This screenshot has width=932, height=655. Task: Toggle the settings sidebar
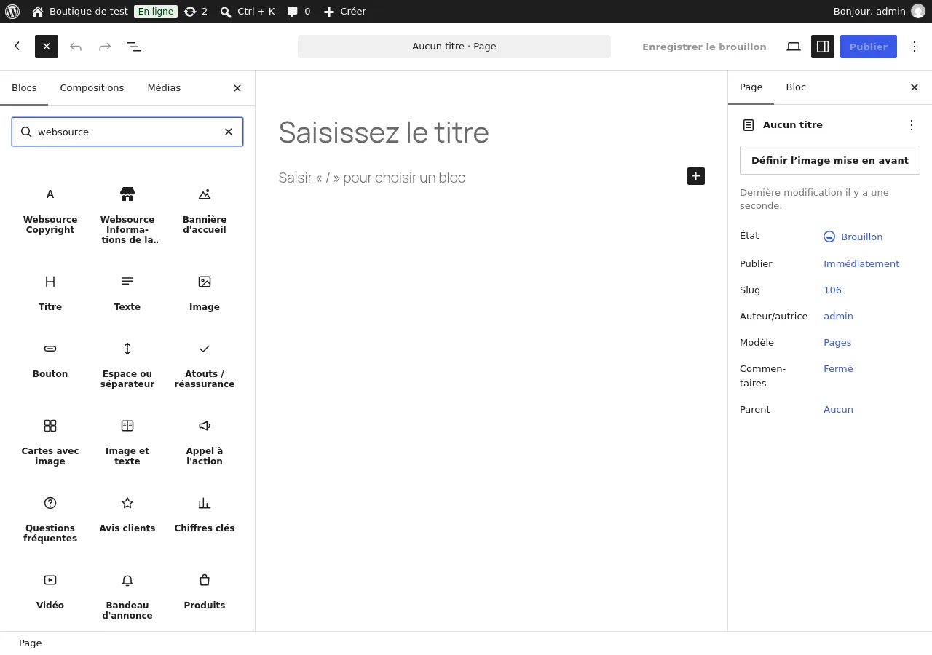point(823,47)
